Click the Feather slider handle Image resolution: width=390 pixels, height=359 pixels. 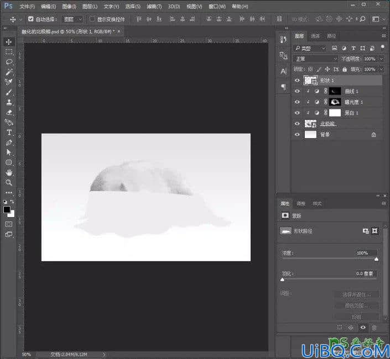click(282, 280)
